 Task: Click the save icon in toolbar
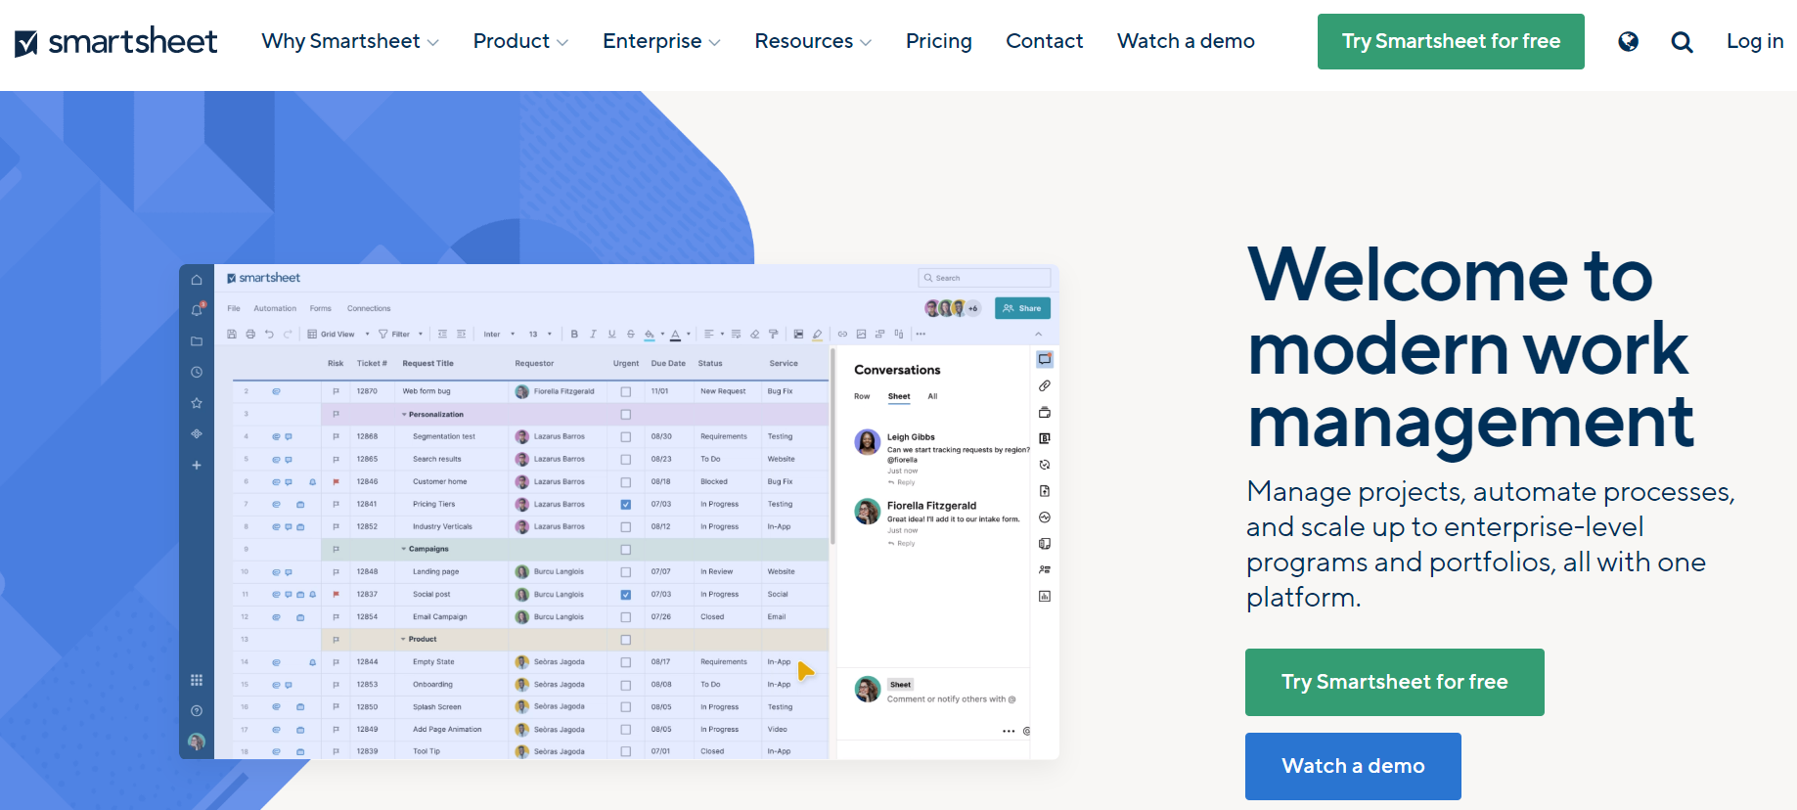coord(232,334)
